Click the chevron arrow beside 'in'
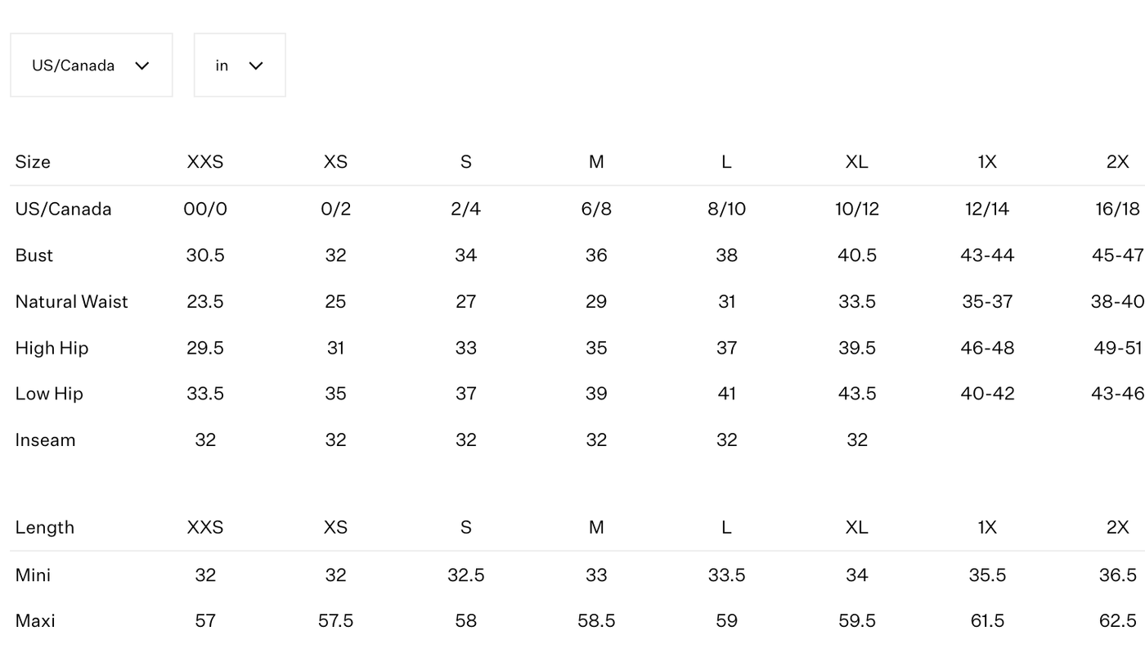This screenshot has width=1145, height=658. [x=256, y=65]
